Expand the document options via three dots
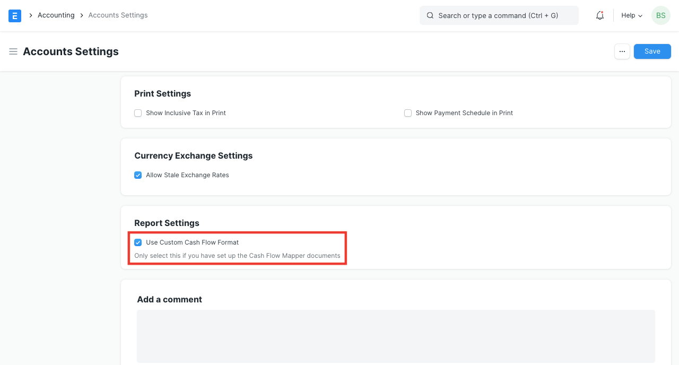This screenshot has height=365, width=679. (622, 51)
